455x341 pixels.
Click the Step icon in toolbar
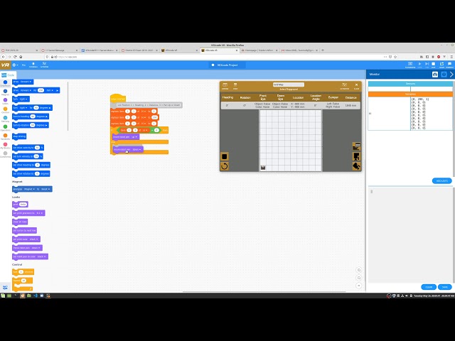pos(427,65)
